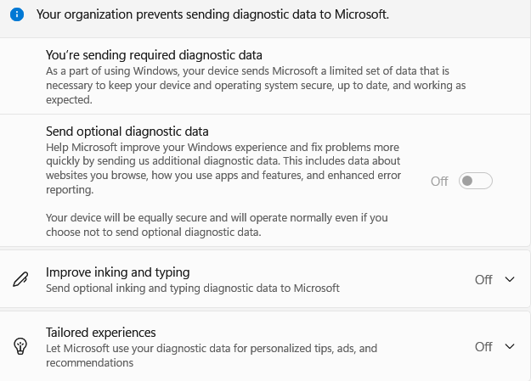Viewport: 531px width, 381px height.
Task: Click the inking and typing description text
Action: pyautogui.click(x=192, y=289)
